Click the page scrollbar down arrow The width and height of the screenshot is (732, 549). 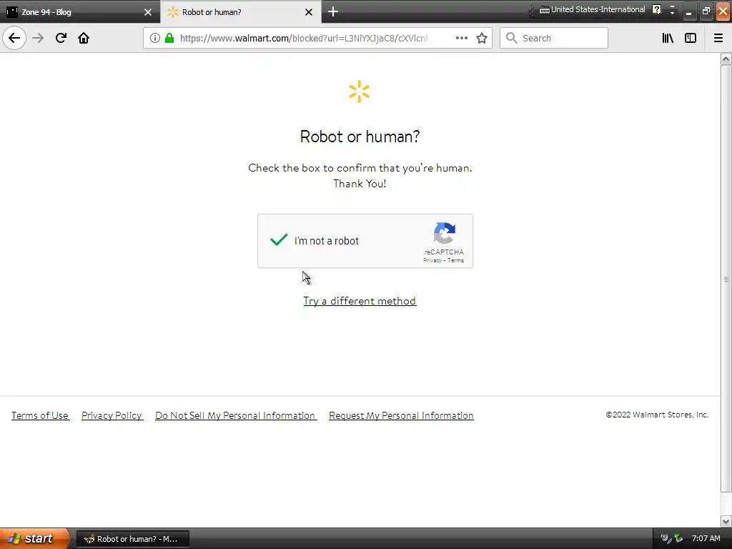(x=726, y=521)
